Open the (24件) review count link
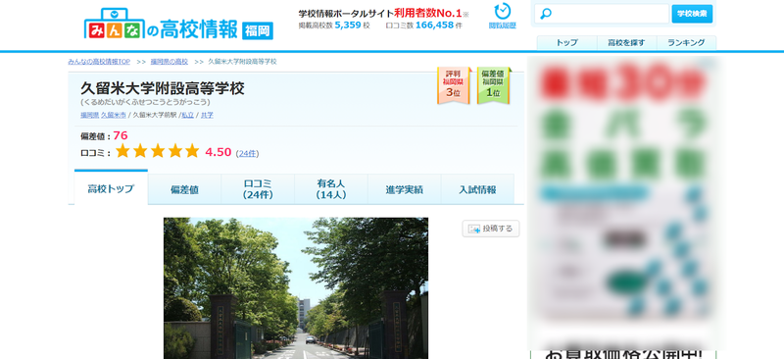784x359 pixels. [248, 154]
